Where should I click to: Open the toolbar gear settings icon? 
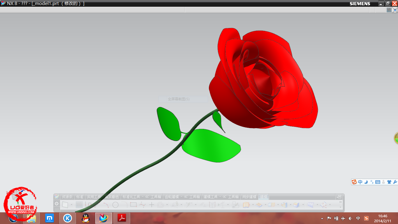pos(57,204)
